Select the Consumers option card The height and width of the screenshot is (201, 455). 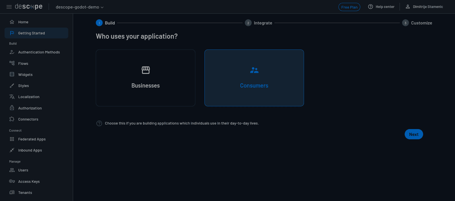tap(254, 78)
